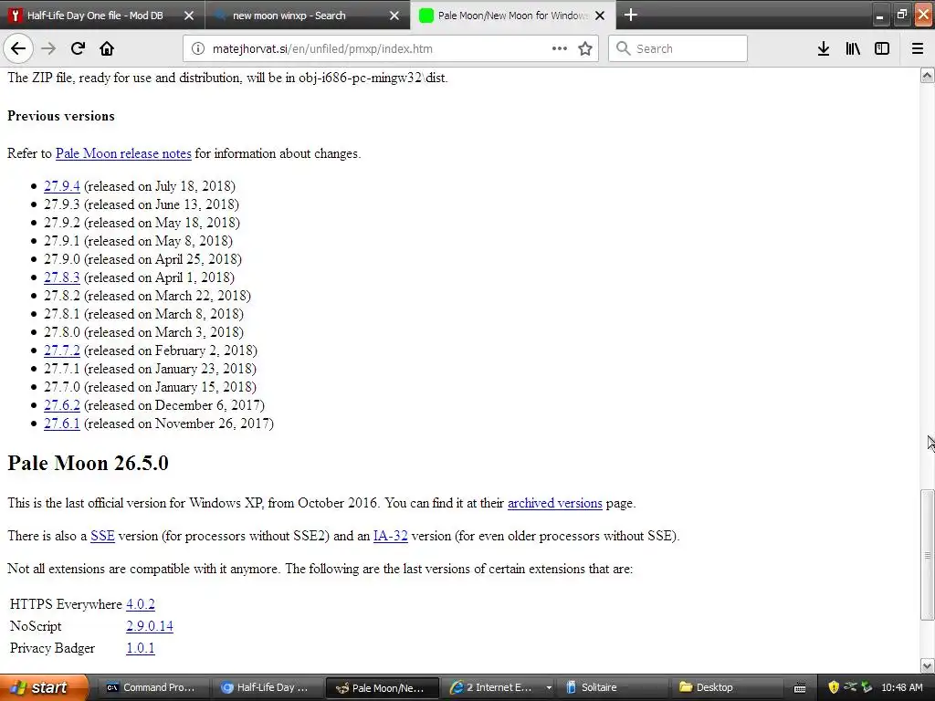Click the forward navigation arrow

click(x=48, y=48)
